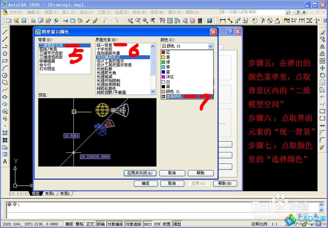Click the Linear Dimension icon
The height and width of the screenshot is (228, 328).
(223, 21)
